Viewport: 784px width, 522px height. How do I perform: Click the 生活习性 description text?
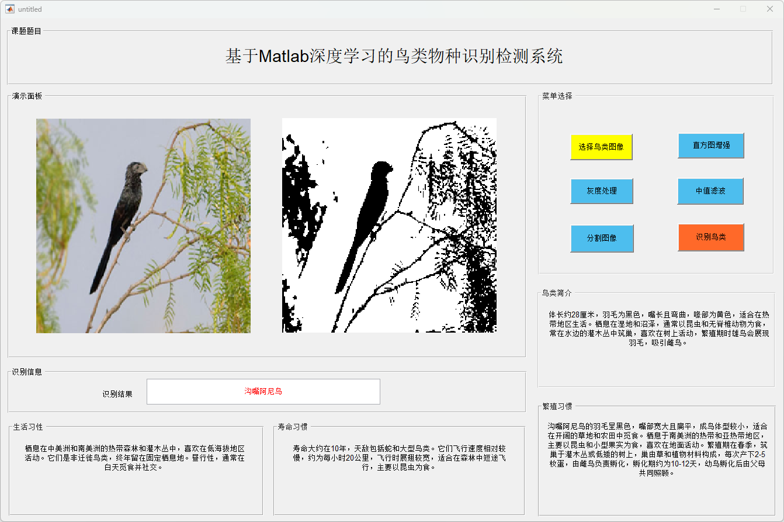pos(135,458)
